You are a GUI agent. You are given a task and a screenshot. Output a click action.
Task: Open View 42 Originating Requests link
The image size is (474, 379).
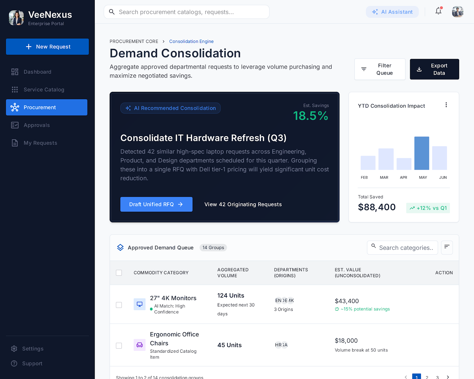tap(243, 204)
